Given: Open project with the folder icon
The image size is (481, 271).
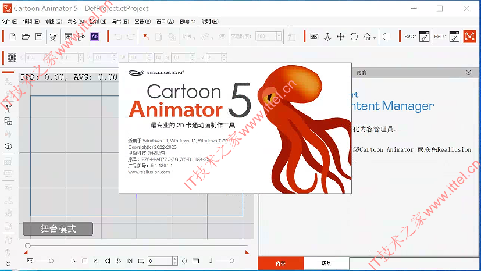Looking at the screenshot, I should coord(26,37).
